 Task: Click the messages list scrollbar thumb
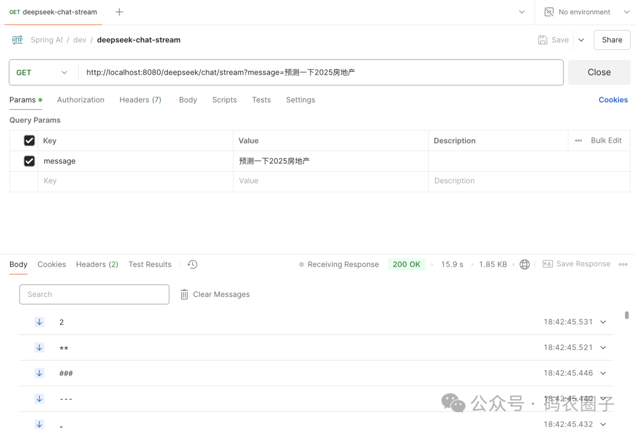pyautogui.click(x=627, y=315)
